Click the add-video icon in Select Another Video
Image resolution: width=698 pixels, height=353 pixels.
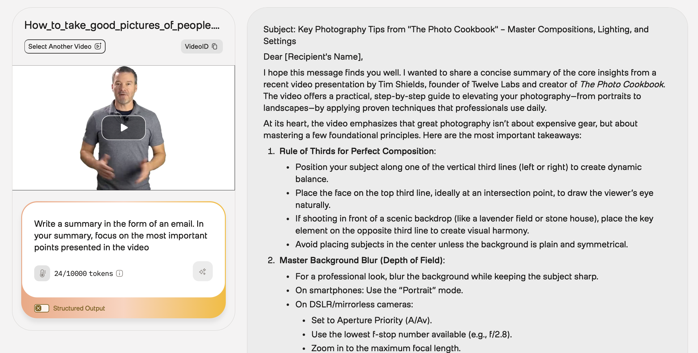(x=98, y=46)
